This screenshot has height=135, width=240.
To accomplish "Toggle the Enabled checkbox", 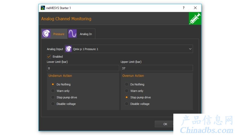I will click(49, 57).
